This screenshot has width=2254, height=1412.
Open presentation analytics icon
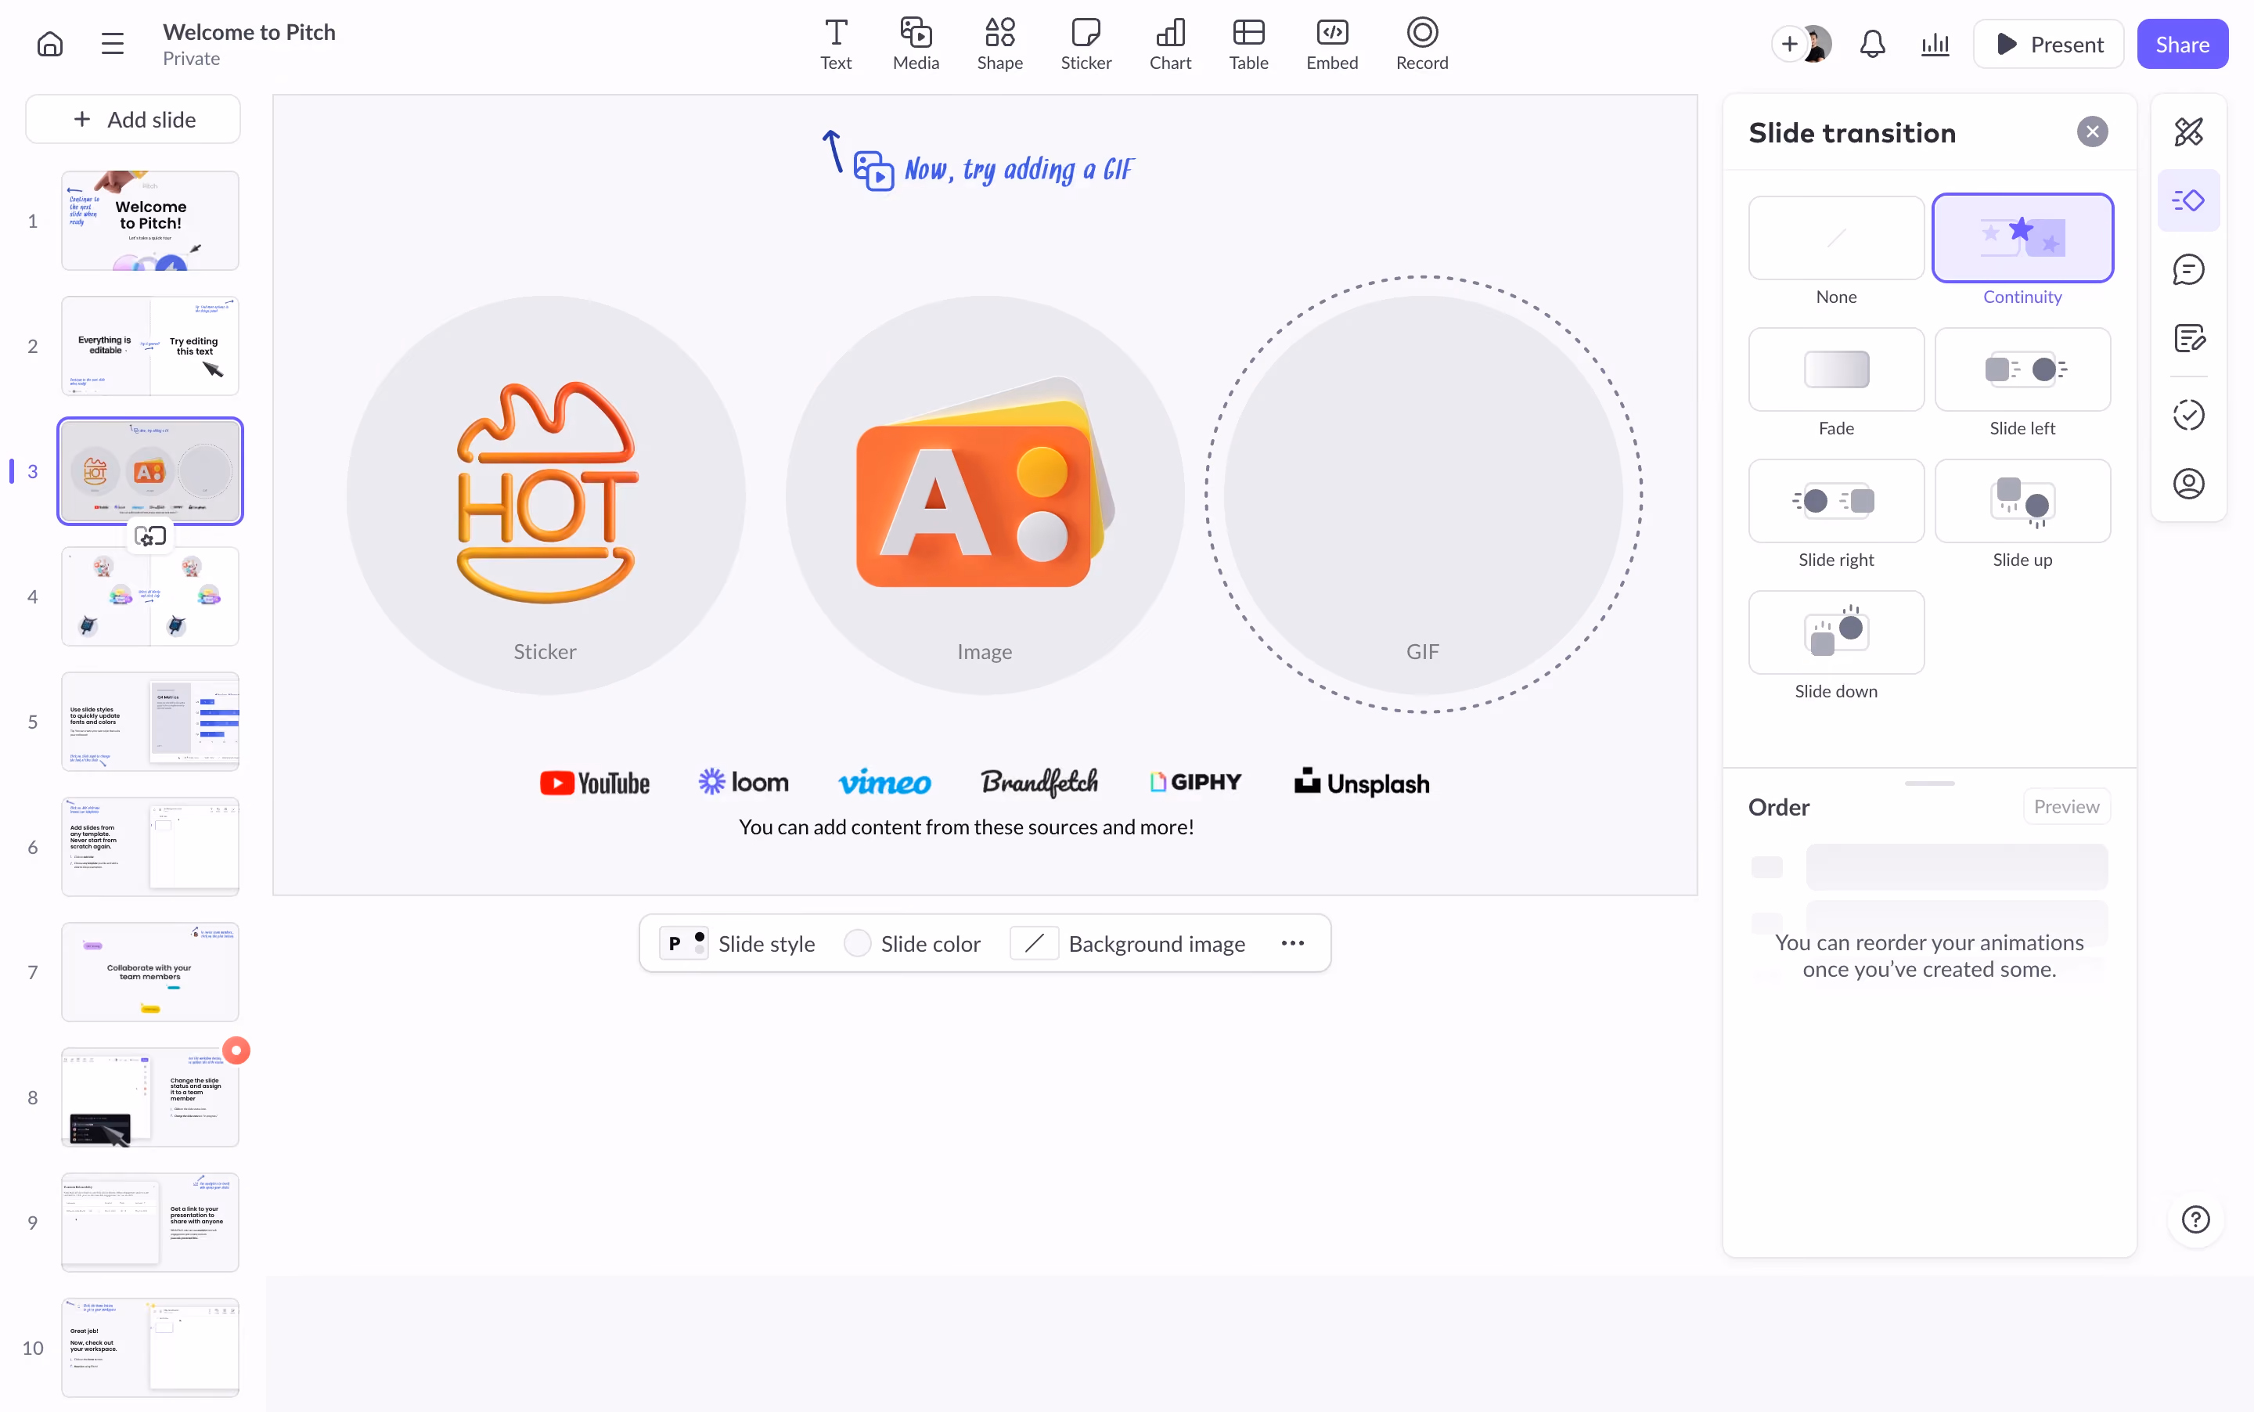point(1935,44)
